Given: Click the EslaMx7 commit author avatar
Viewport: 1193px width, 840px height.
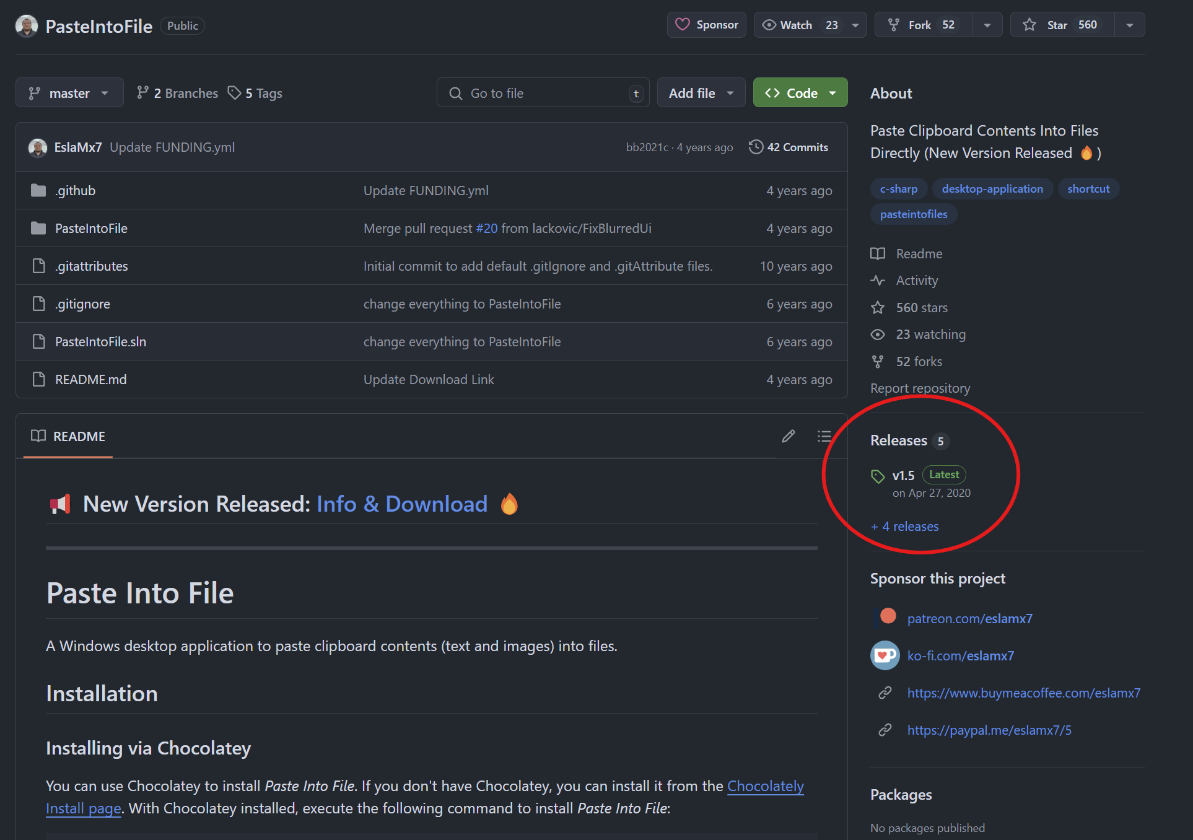Looking at the screenshot, I should point(38,147).
